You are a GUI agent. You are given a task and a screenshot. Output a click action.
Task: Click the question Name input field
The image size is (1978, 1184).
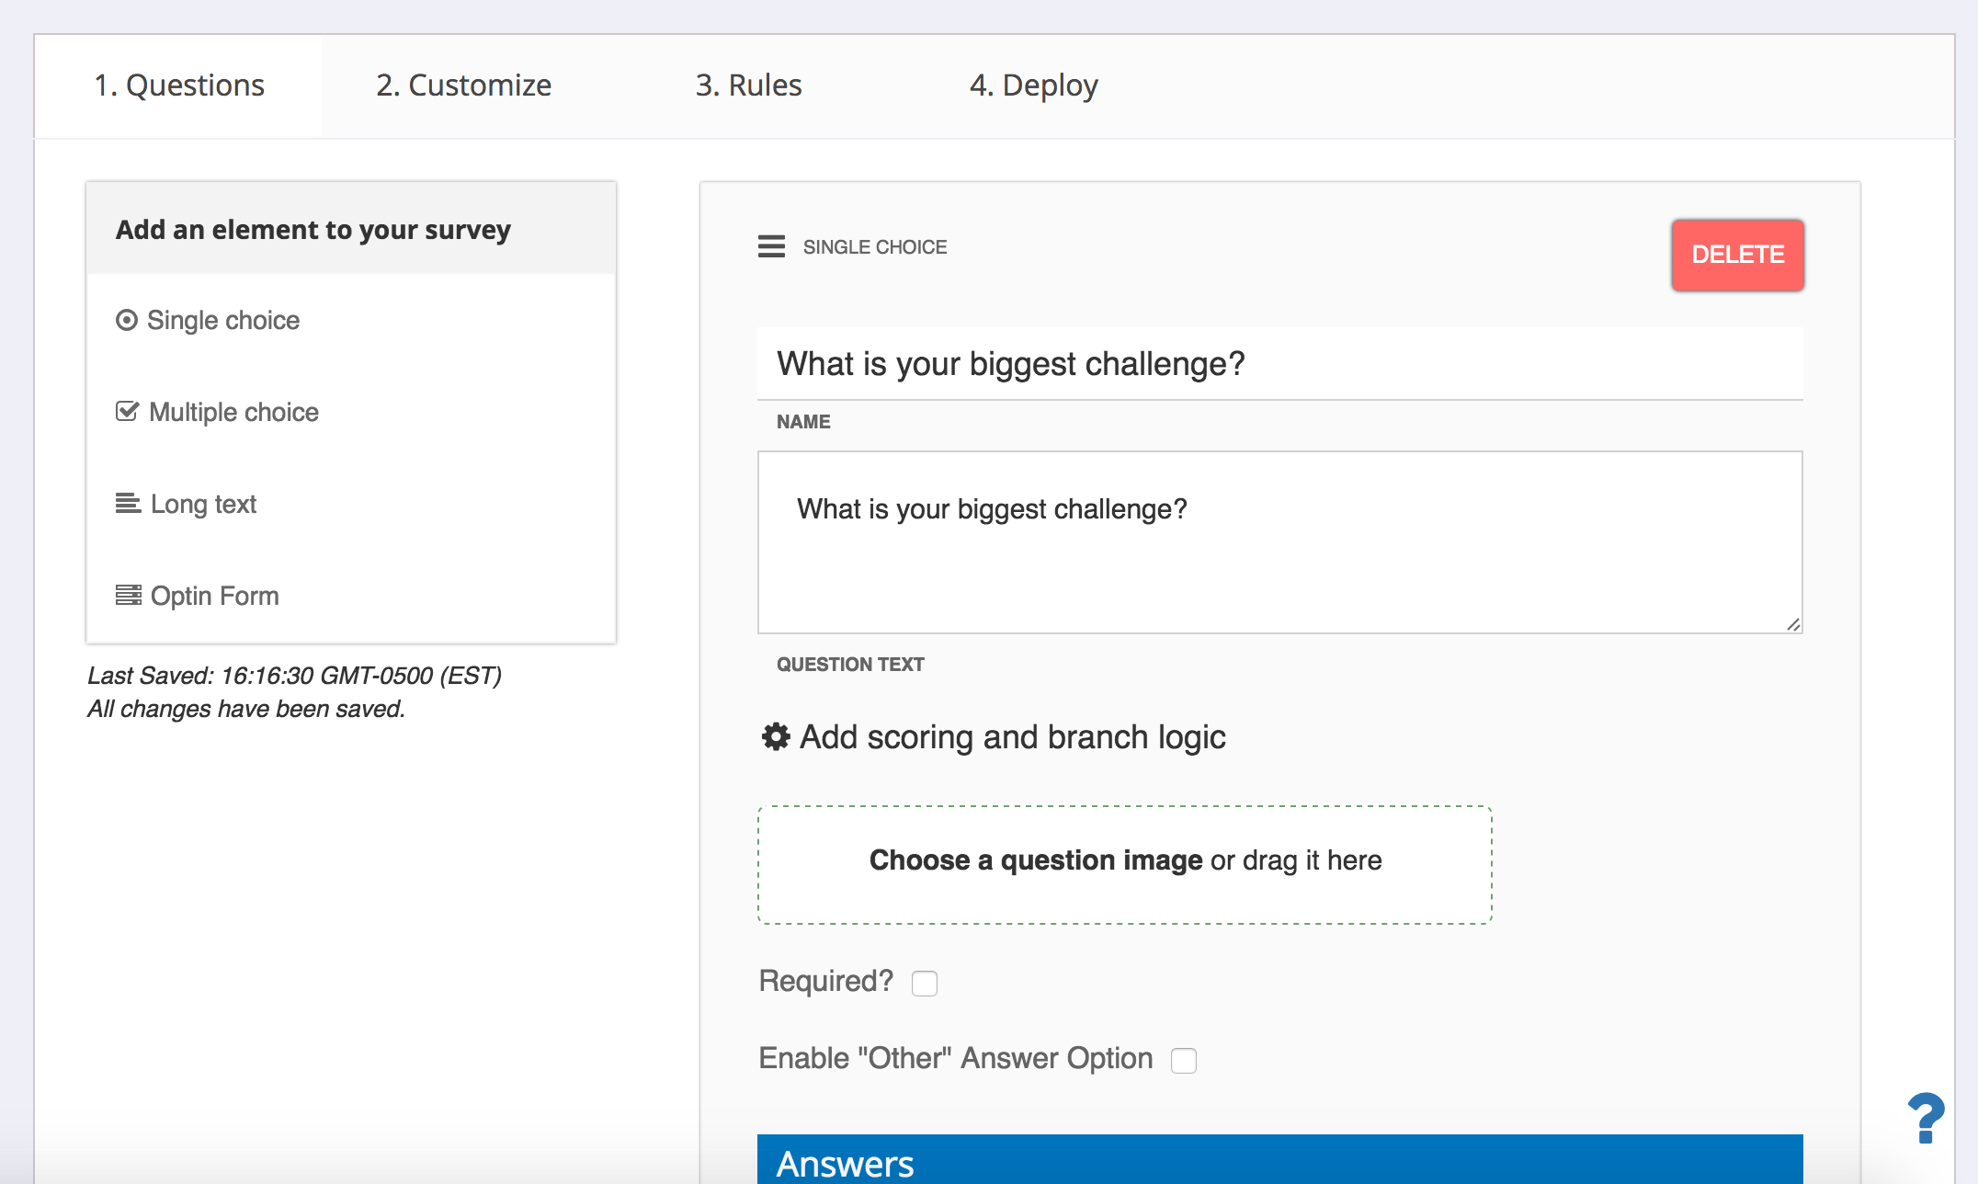click(x=1279, y=364)
